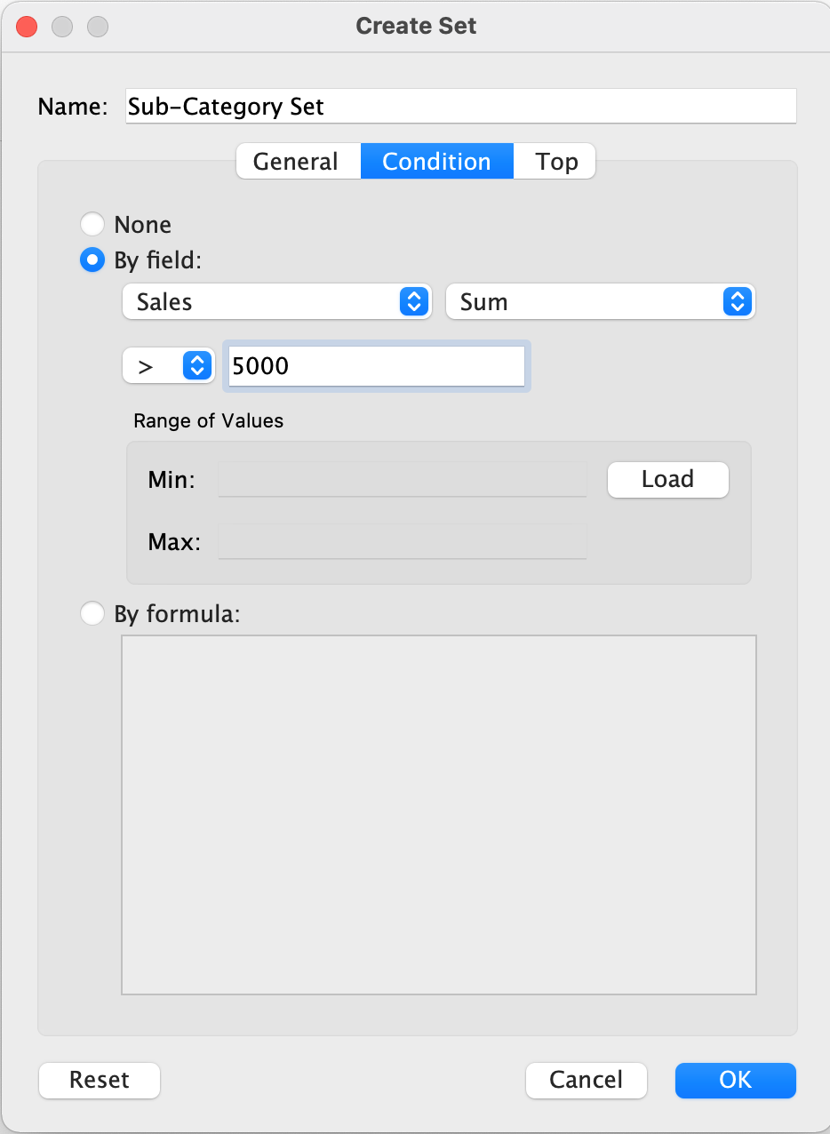Image resolution: width=830 pixels, height=1134 pixels.
Task: Cancel the Create Set dialog
Action: pyautogui.click(x=586, y=1080)
